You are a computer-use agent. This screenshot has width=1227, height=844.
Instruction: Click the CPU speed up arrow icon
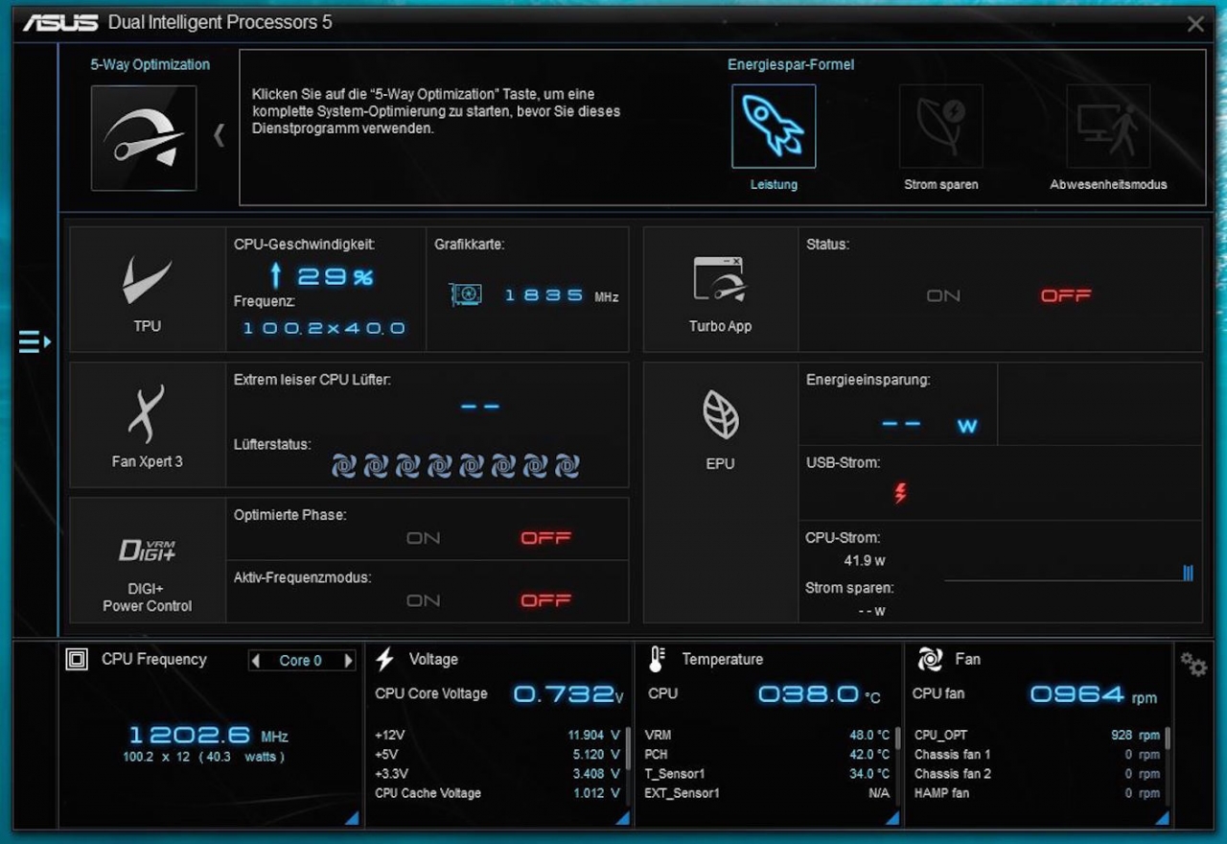(x=276, y=277)
